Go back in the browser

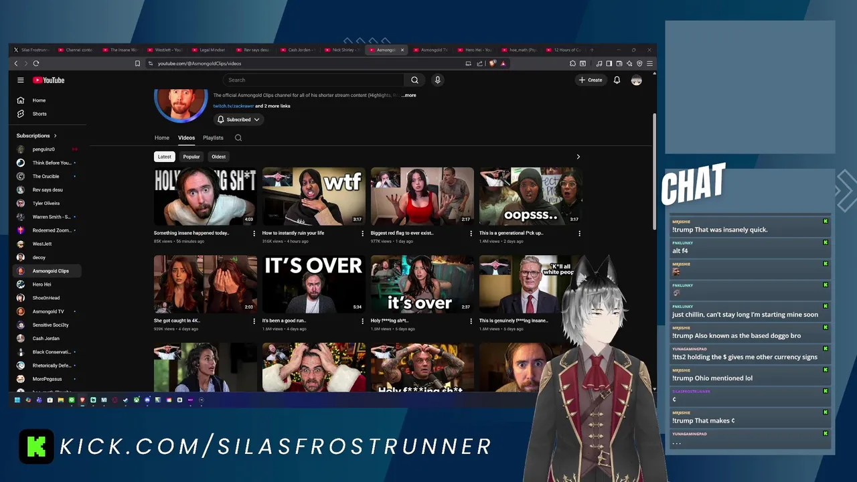[16, 63]
